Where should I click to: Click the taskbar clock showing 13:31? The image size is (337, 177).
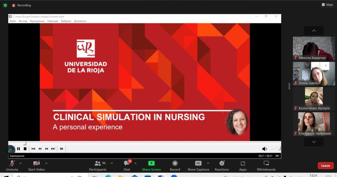(313, 176)
